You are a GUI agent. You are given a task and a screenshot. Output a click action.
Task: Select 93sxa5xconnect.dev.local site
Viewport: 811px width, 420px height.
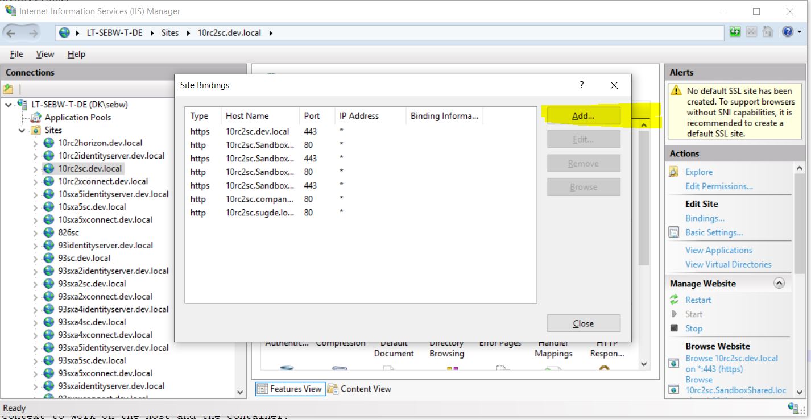point(105,373)
